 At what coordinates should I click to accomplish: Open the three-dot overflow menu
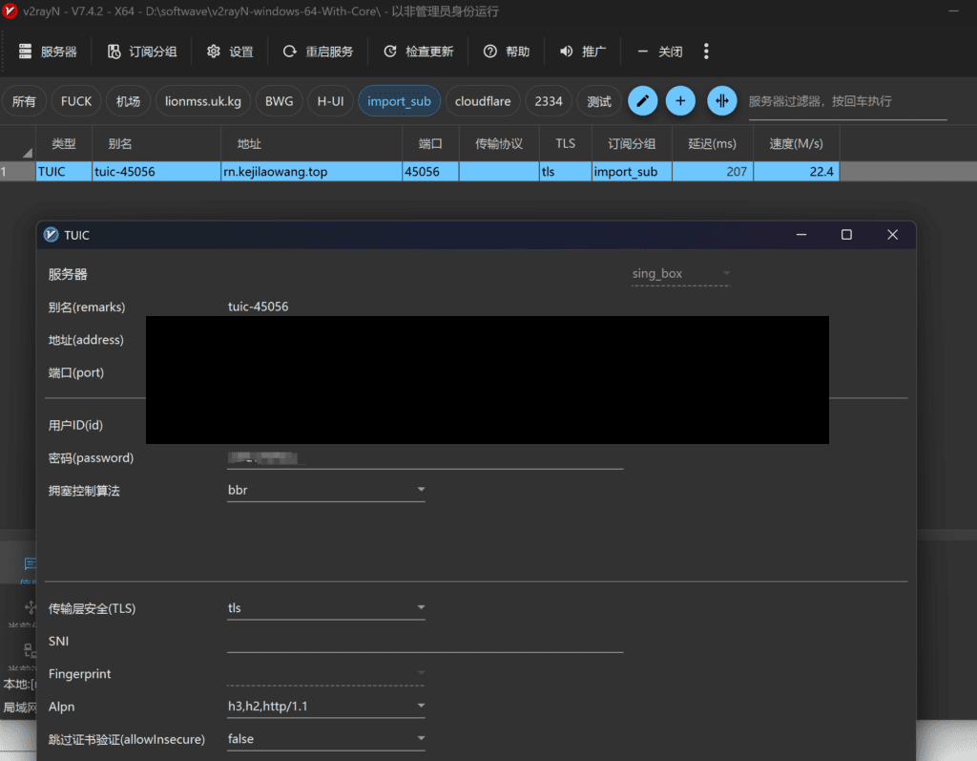[706, 52]
